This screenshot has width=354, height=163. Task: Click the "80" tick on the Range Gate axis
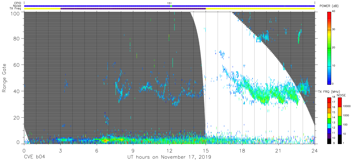point(16,39)
